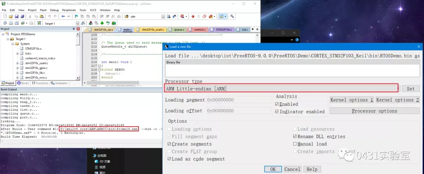The height and width of the screenshot is (174, 424).
Task: Switch to the Functions panel tab
Action: [x=40, y=83]
